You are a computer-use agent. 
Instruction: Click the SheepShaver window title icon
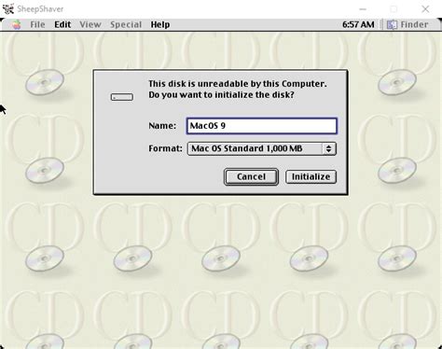(x=7, y=8)
